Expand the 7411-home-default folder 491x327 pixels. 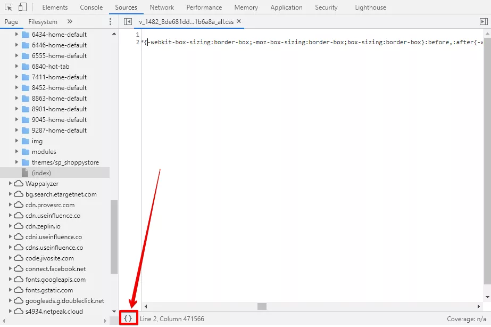(x=16, y=77)
